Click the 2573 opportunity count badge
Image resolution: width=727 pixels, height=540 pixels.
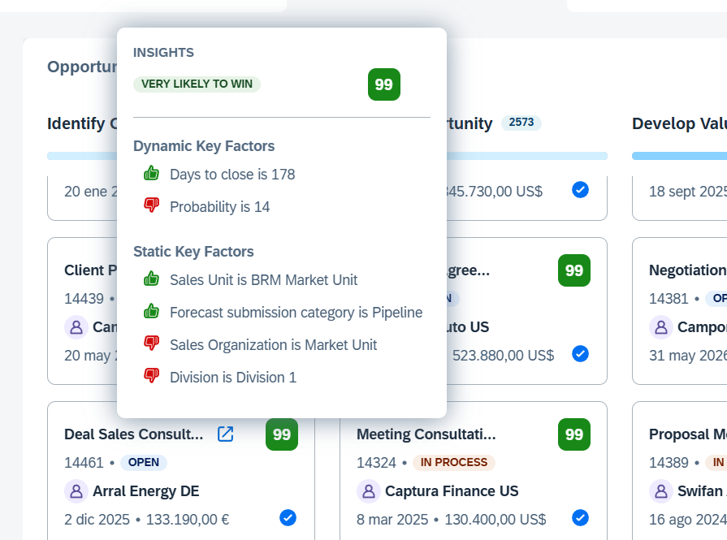pyautogui.click(x=521, y=123)
